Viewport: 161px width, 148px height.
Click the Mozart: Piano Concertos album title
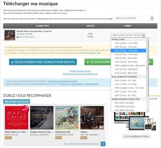(34, 31)
